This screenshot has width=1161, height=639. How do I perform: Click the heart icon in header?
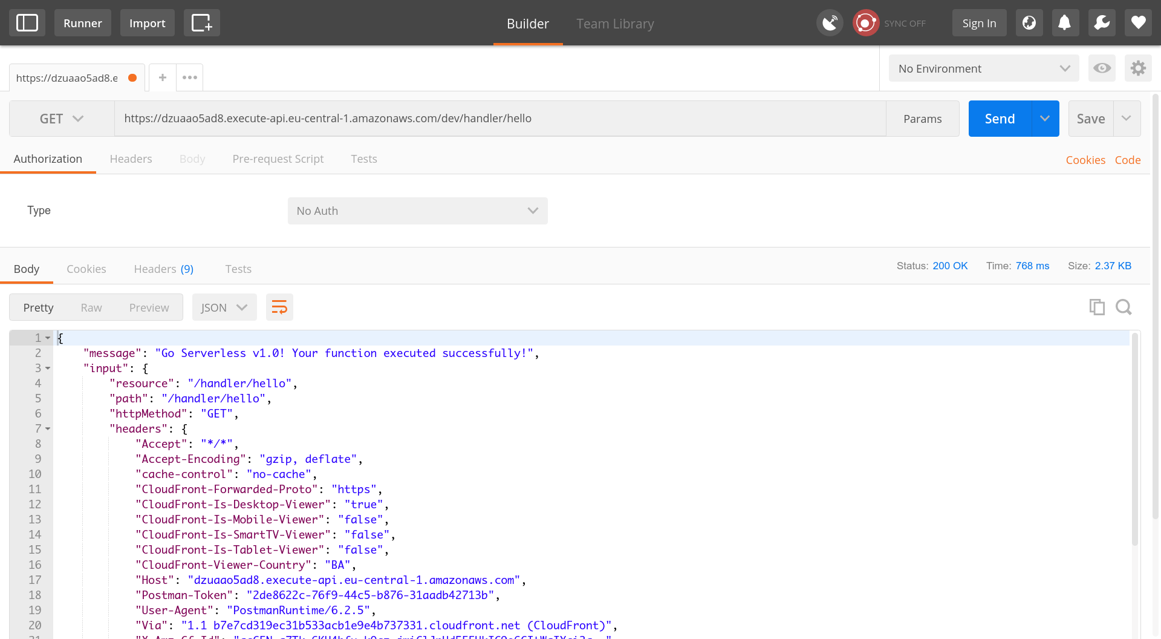coord(1138,23)
